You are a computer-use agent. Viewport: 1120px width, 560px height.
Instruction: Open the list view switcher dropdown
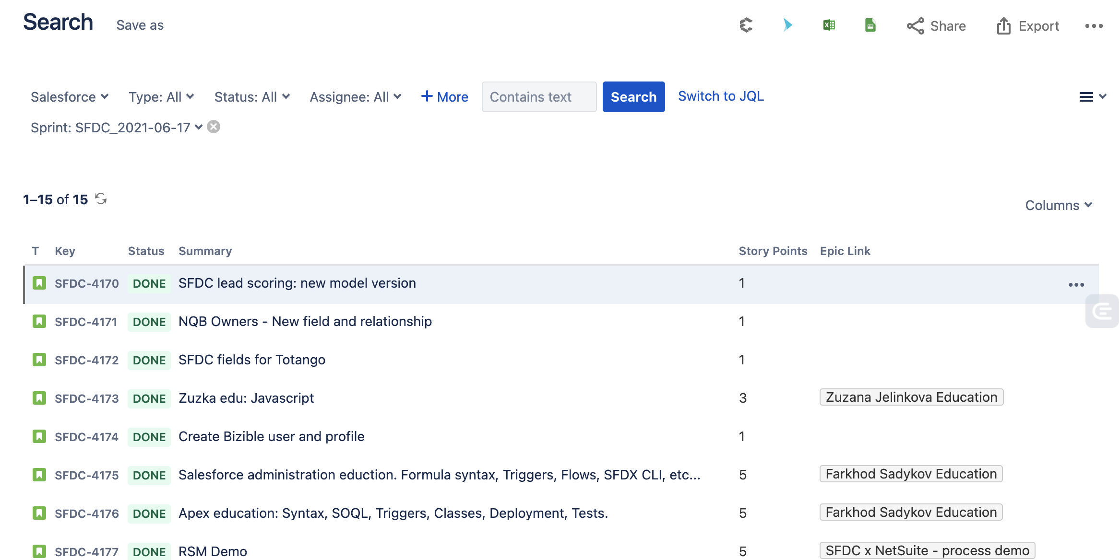pos(1093,97)
